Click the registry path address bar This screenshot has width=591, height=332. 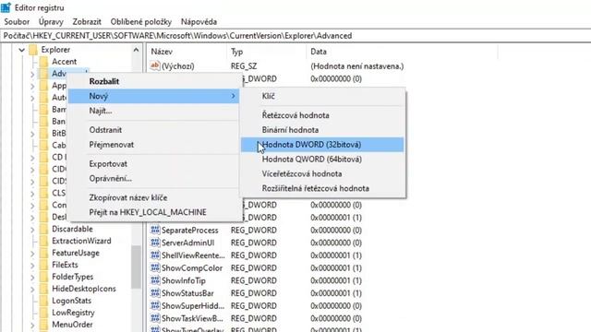point(295,36)
